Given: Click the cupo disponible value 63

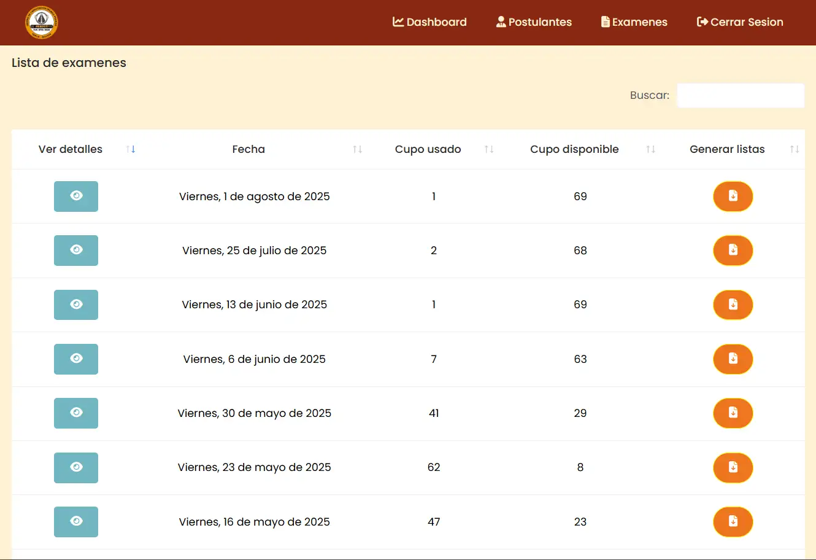Looking at the screenshot, I should click(x=580, y=359).
